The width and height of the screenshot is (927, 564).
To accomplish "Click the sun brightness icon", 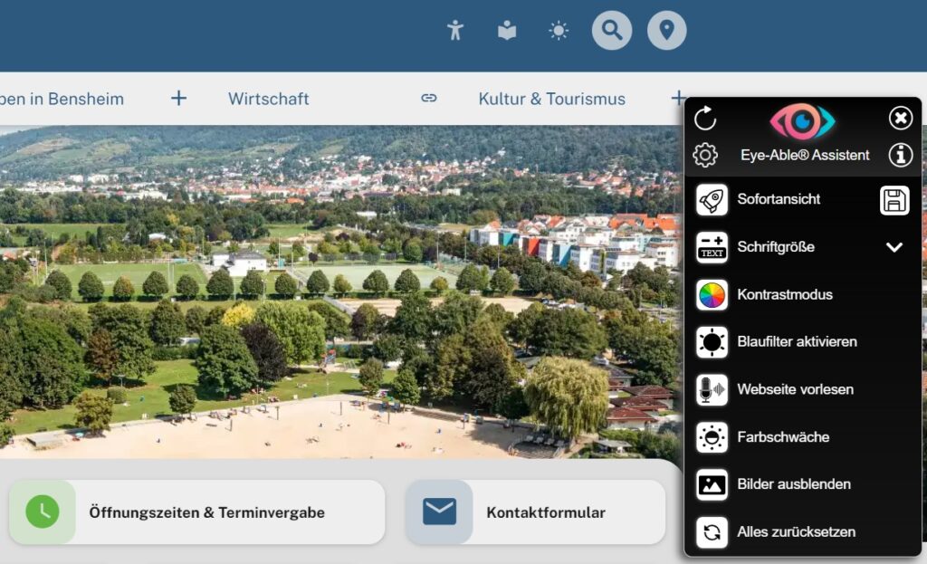I will coord(559,30).
